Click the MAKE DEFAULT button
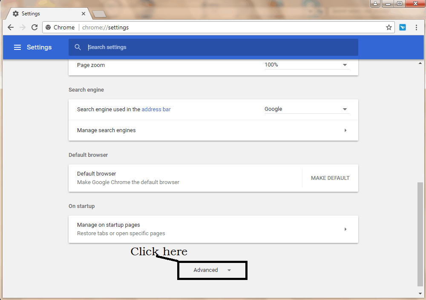The width and height of the screenshot is (426, 300). coord(330,178)
